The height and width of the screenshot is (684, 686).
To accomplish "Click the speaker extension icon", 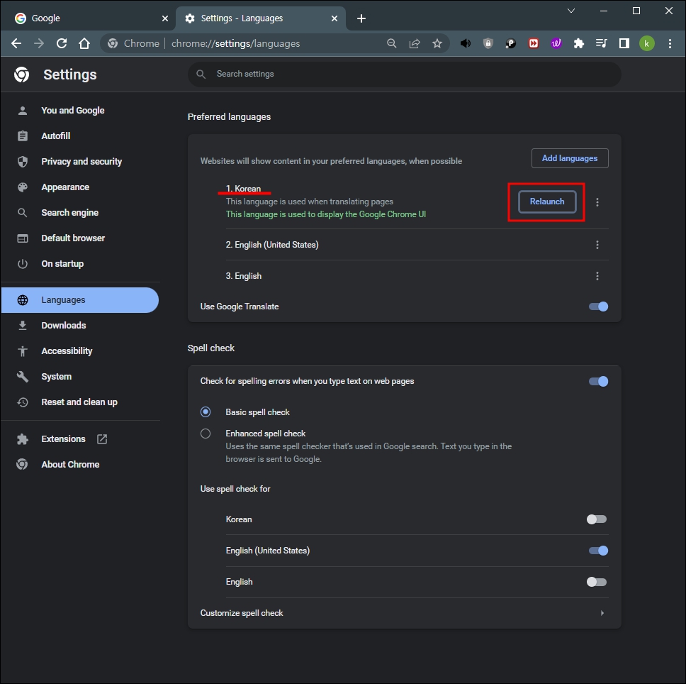I will pyautogui.click(x=466, y=43).
